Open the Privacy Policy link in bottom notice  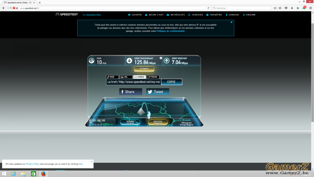33,164
